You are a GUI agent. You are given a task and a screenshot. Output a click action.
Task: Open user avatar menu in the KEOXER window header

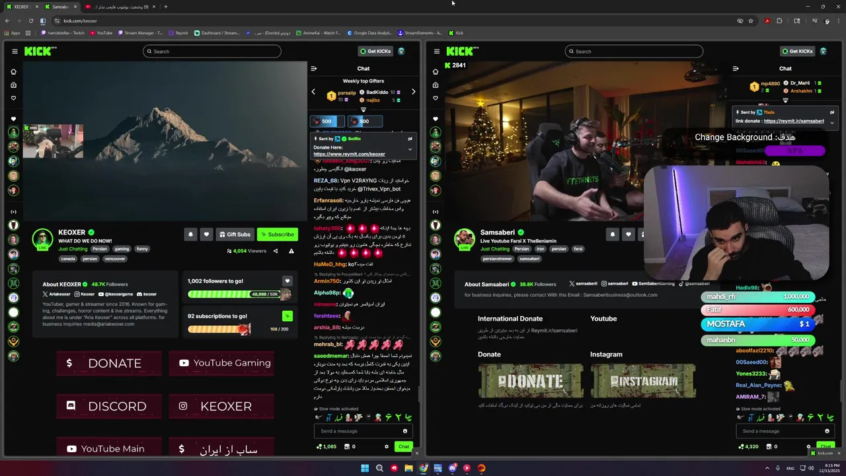[x=401, y=52]
